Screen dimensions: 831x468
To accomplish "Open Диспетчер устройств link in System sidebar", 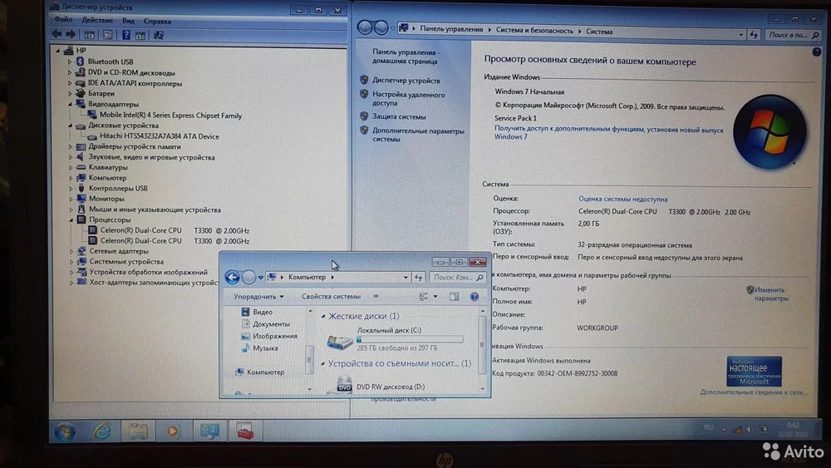I will coord(406,81).
